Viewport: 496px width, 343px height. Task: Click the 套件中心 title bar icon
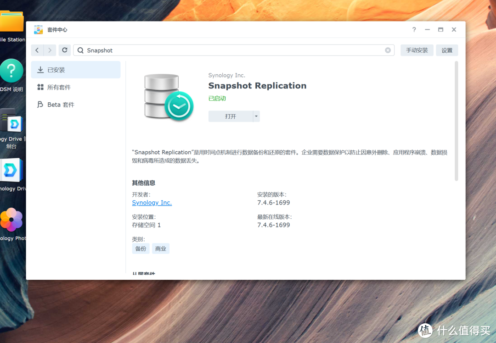tap(38, 29)
